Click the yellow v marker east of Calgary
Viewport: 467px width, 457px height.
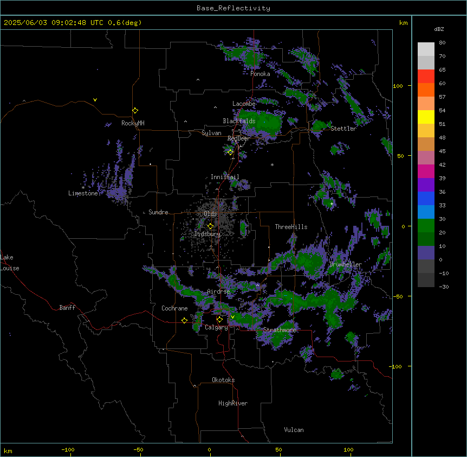pos(232,317)
